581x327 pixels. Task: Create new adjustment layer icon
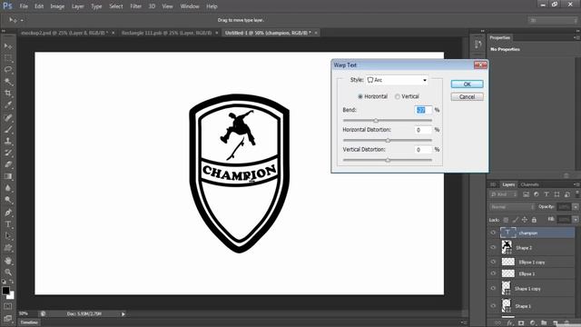click(x=533, y=323)
